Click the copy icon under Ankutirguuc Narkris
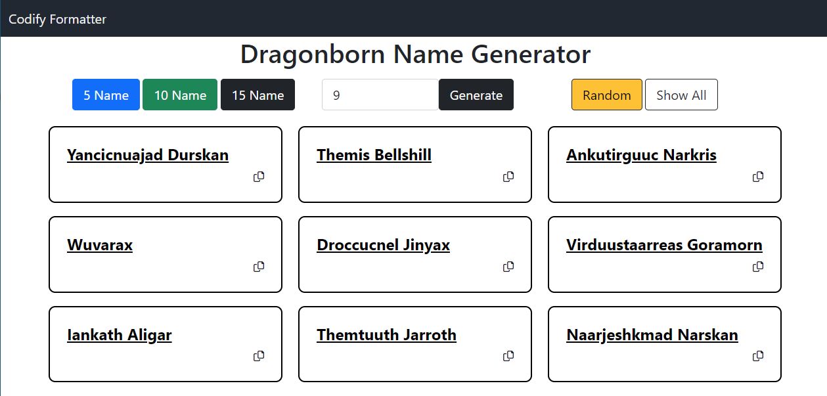827x396 pixels. click(758, 177)
